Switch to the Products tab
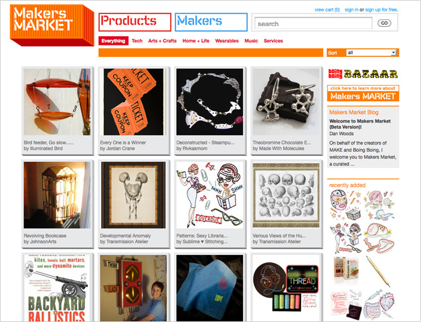Image resolution: width=421 pixels, height=322 pixels. (135, 22)
